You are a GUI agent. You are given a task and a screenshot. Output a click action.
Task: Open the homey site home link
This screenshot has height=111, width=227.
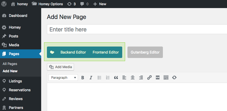click(19, 4)
